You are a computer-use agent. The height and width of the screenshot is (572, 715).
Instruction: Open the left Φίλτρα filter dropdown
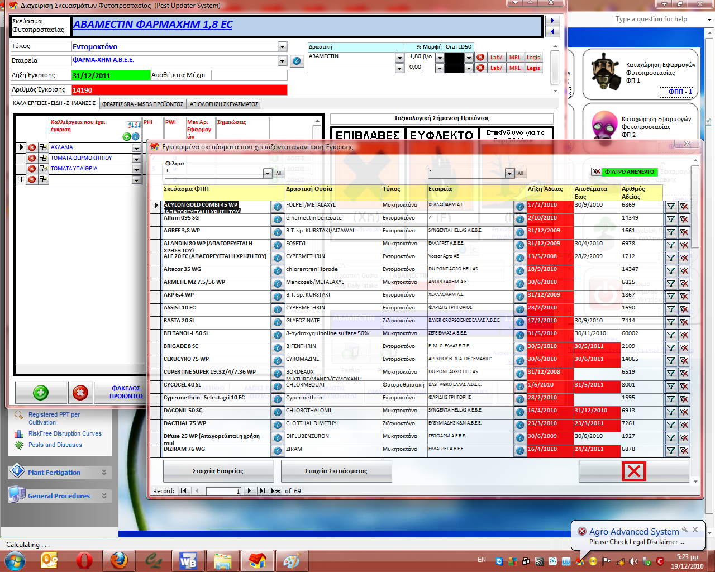268,173
